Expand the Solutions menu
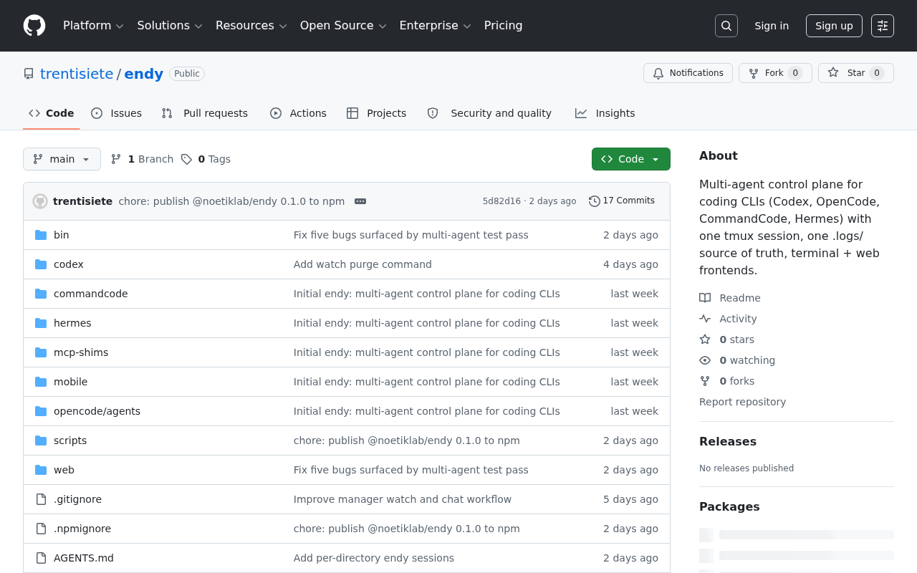This screenshot has width=917, height=573. pyautogui.click(x=169, y=26)
